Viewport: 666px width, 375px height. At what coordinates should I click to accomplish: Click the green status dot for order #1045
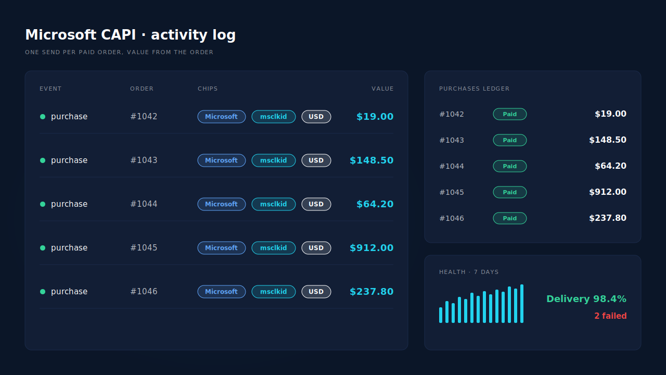43,248
